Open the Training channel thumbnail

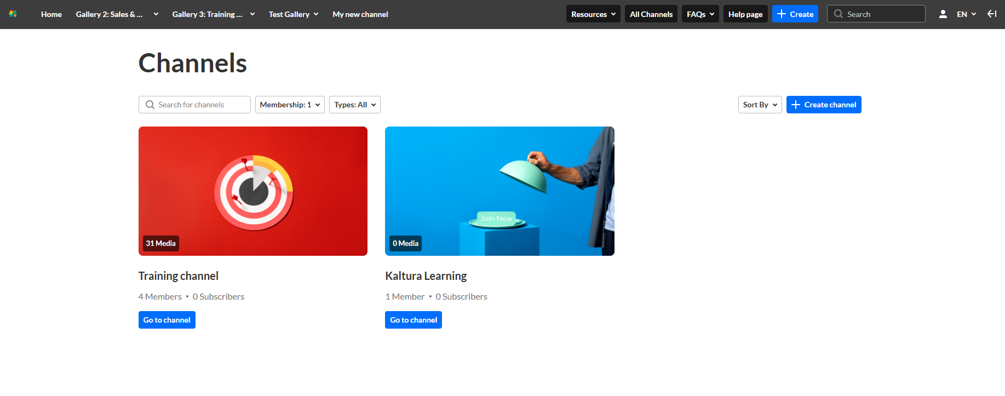point(253,191)
